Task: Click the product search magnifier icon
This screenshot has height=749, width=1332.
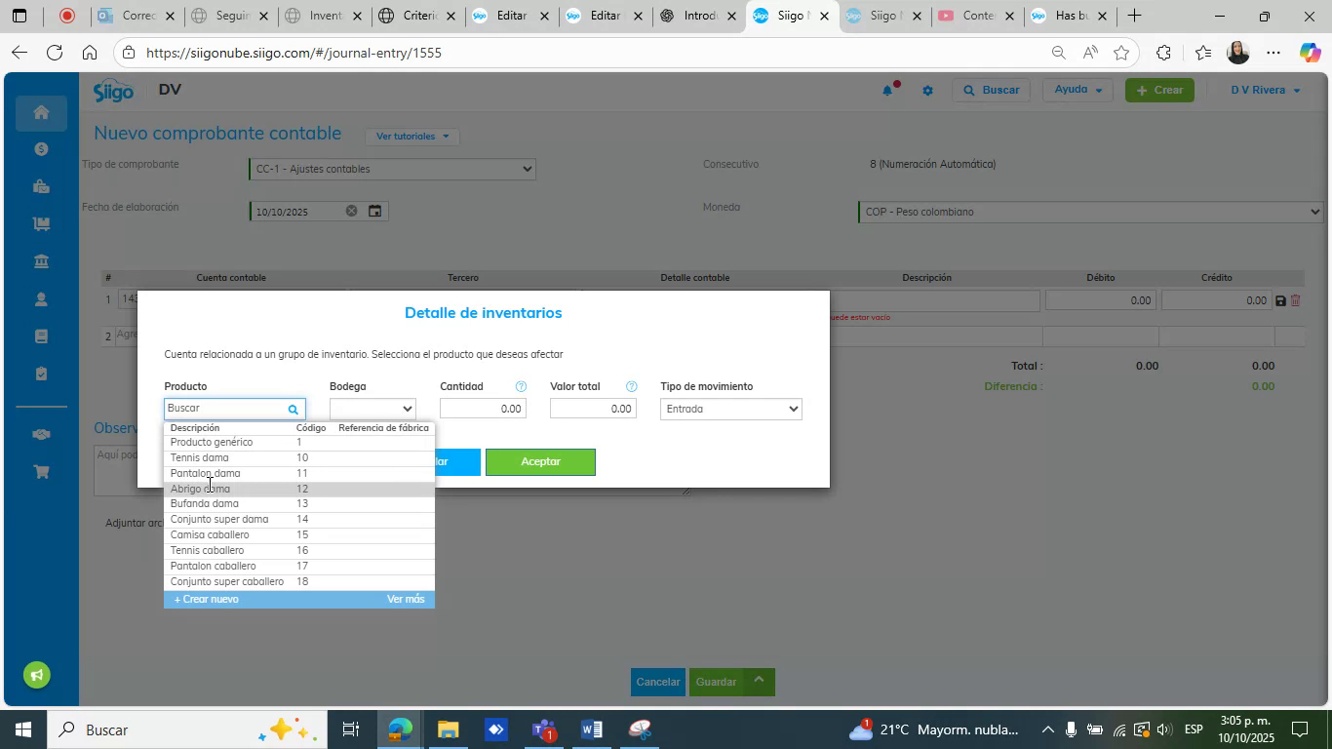Action: click(x=293, y=410)
